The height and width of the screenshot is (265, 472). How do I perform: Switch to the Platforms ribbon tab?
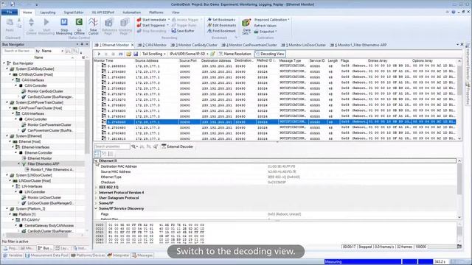tap(156, 13)
